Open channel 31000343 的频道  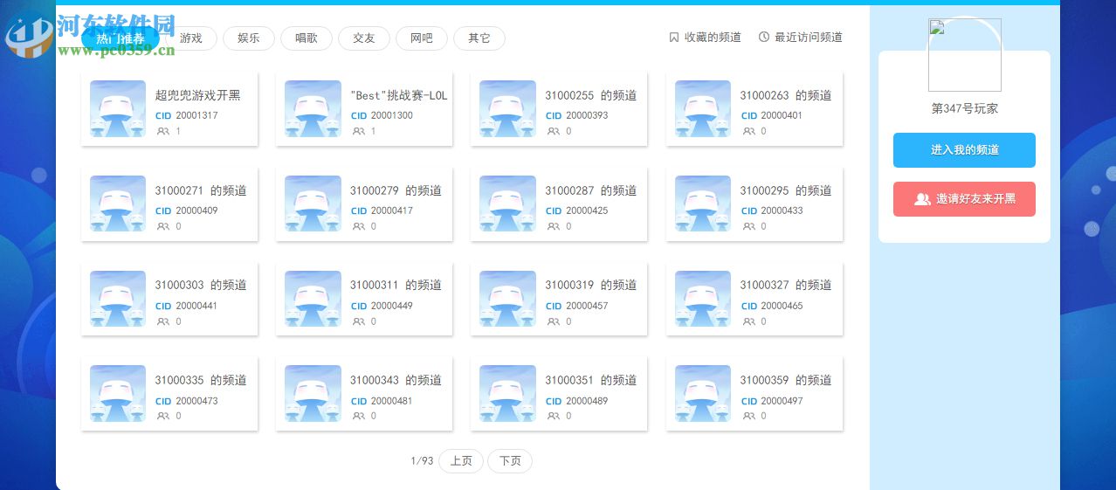[364, 394]
